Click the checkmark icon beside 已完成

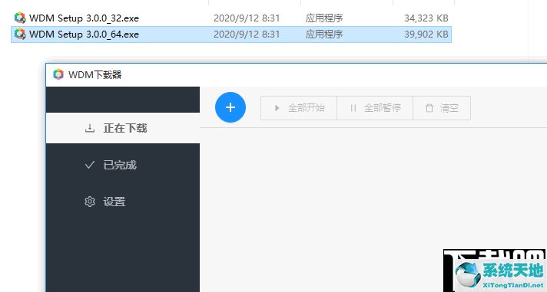pos(90,165)
